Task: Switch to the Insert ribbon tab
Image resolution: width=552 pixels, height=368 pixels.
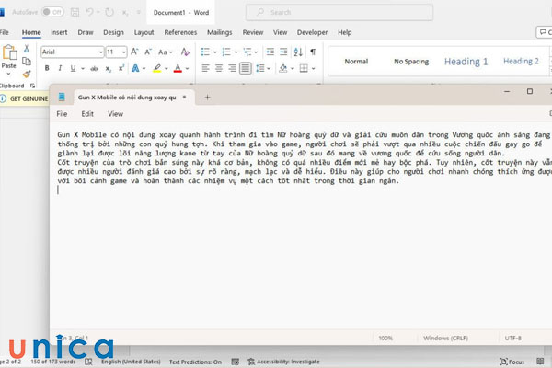Action: [58, 32]
